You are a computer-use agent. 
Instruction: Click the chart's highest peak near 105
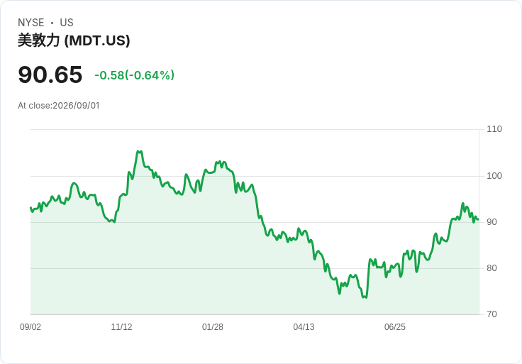tap(139, 152)
